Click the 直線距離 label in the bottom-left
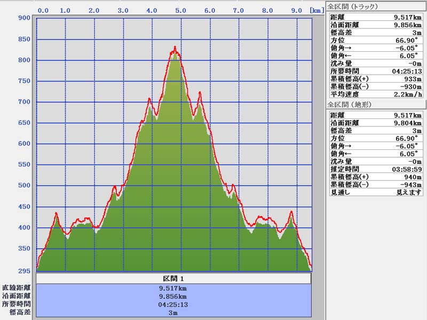 16,288
